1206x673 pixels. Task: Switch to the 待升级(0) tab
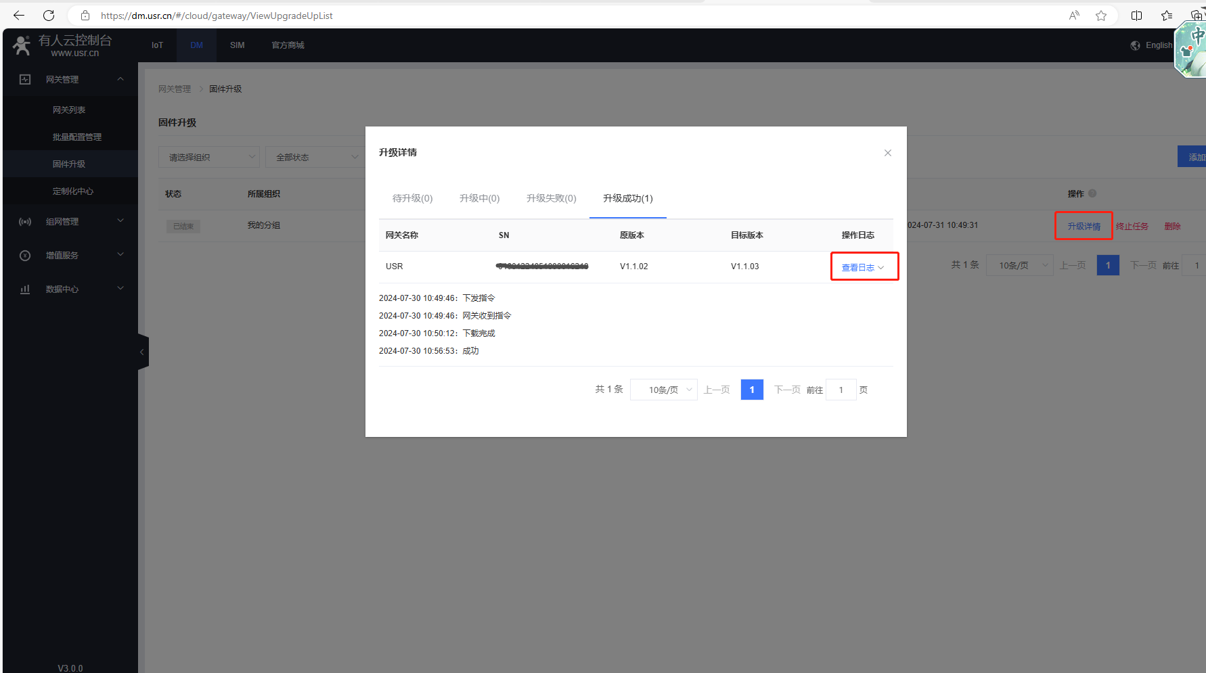(412, 198)
